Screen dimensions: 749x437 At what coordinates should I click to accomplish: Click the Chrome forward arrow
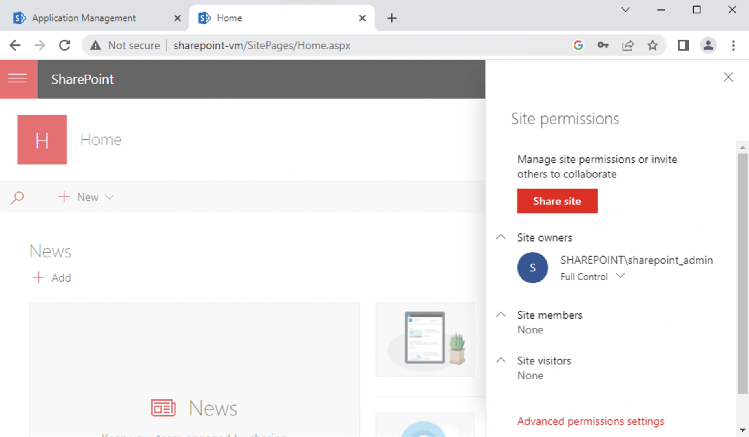click(40, 45)
